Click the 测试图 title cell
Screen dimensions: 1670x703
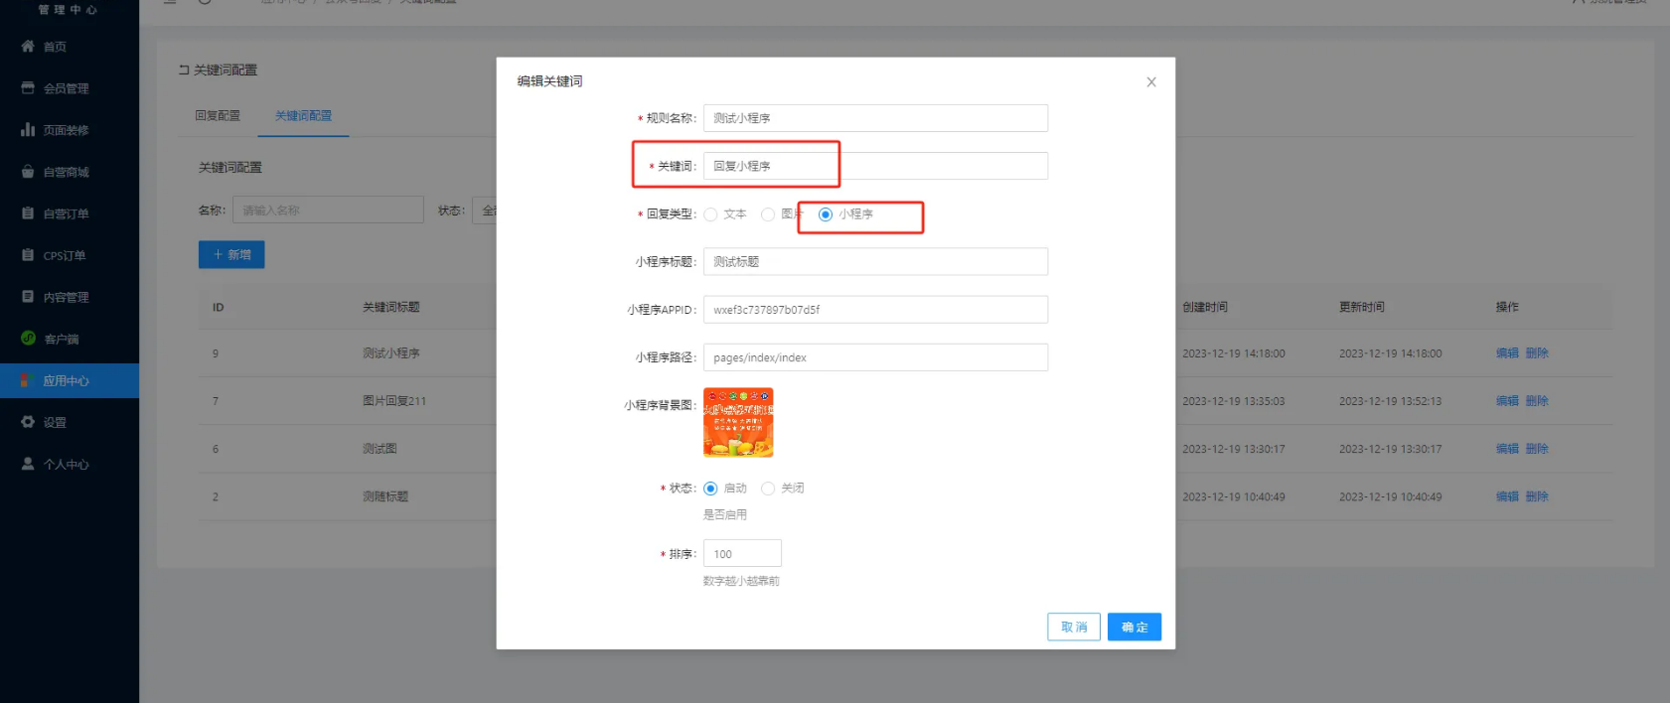(x=380, y=449)
